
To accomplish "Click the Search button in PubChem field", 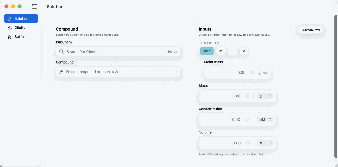I will click(x=172, y=52).
